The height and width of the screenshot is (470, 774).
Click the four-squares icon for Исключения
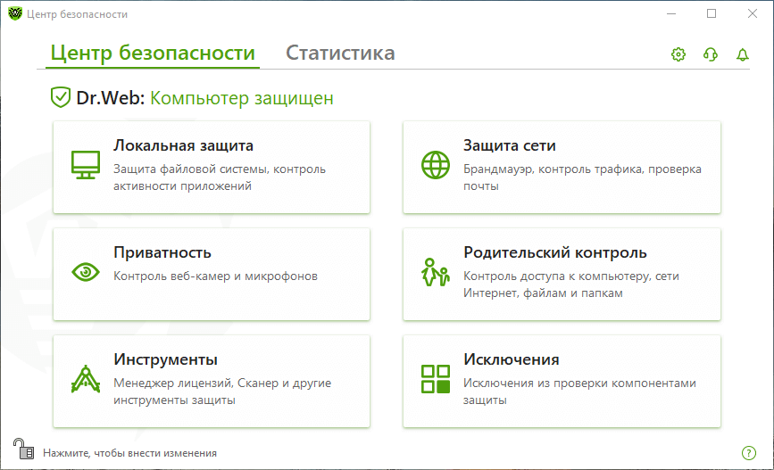tap(436, 379)
